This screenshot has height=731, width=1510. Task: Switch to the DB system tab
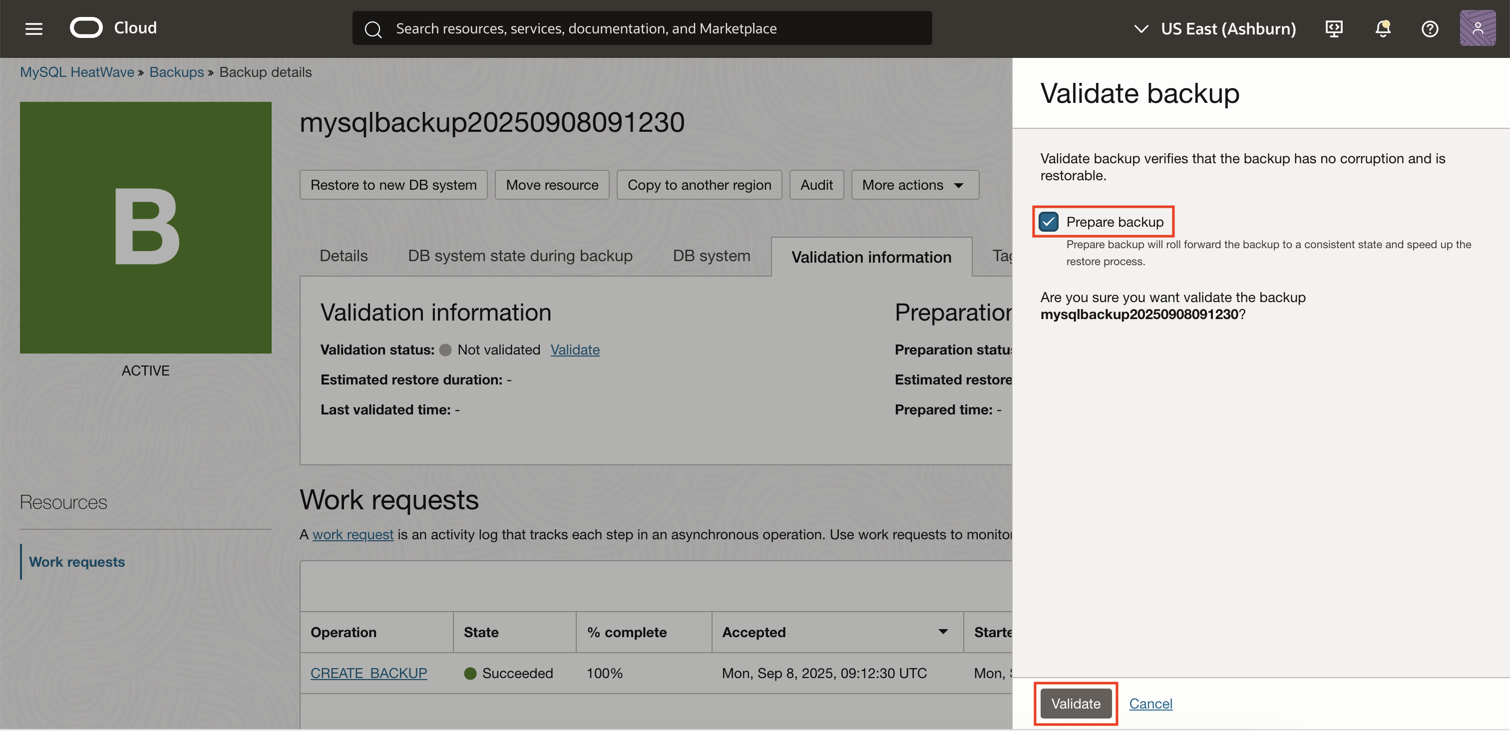click(x=711, y=256)
